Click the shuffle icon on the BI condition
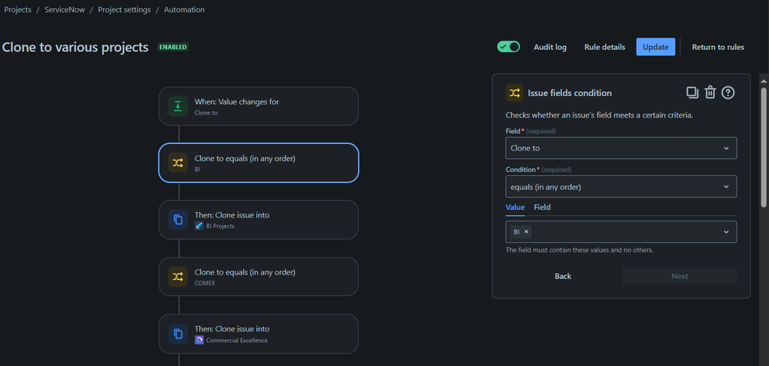This screenshot has width=769, height=366. click(x=178, y=163)
